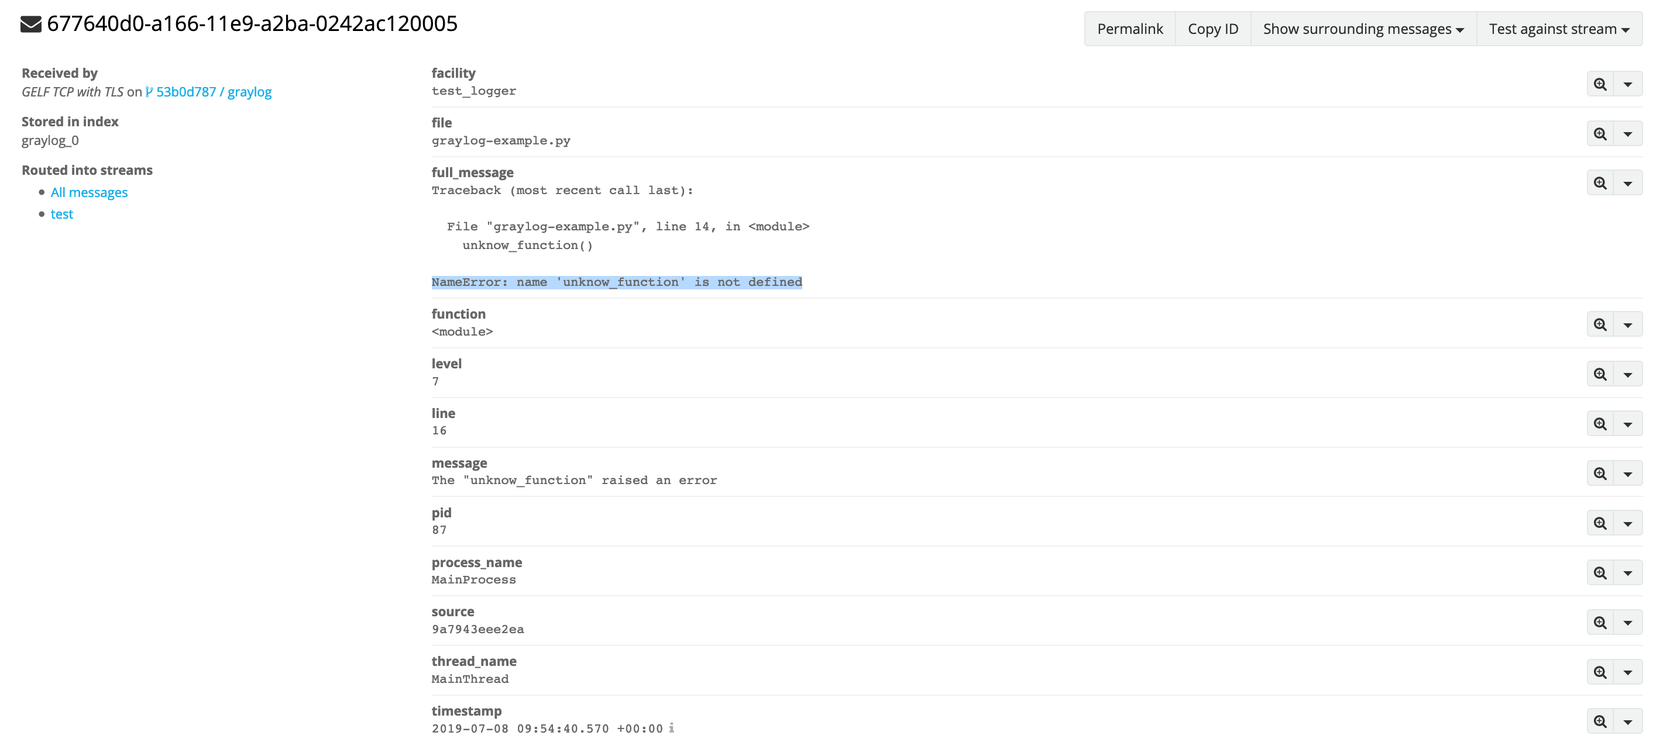The width and height of the screenshot is (1656, 753).
Task: Open the Show surrounding messages dropdown
Action: 1363,28
